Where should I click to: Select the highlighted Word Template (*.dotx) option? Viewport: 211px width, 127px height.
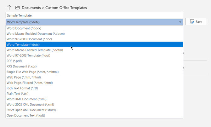click(94, 44)
